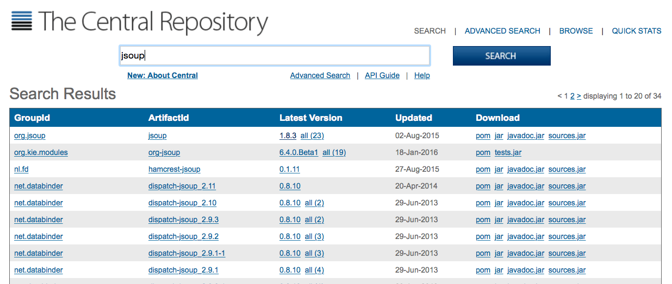Open net.databinder in the dispatch-jsoup_2.11 row
This screenshot has width=672, height=284.
[39, 186]
